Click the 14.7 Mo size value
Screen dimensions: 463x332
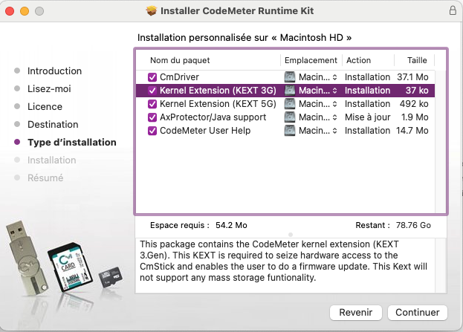tap(412, 131)
